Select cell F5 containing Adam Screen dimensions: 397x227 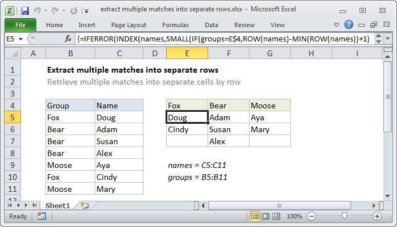click(x=228, y=117)
